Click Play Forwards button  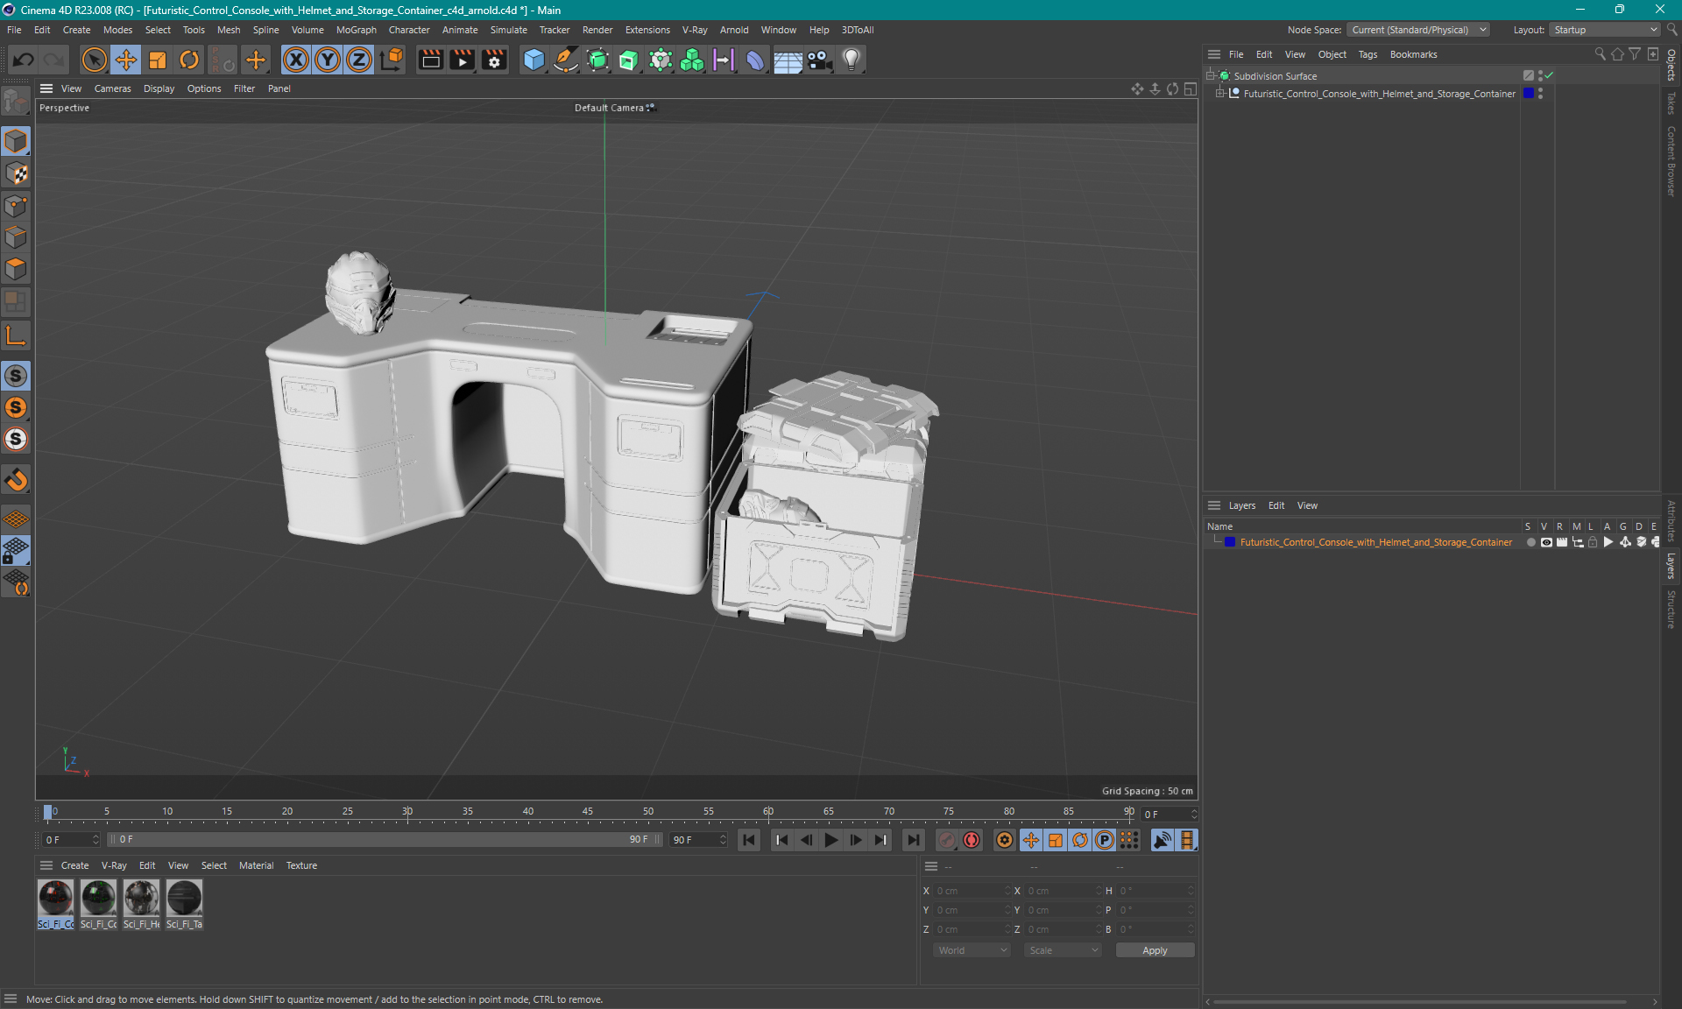(x=830, y=840)
